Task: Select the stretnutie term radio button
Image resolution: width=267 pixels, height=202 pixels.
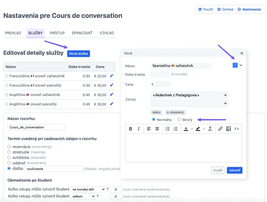Action: [x=9, y=152]
